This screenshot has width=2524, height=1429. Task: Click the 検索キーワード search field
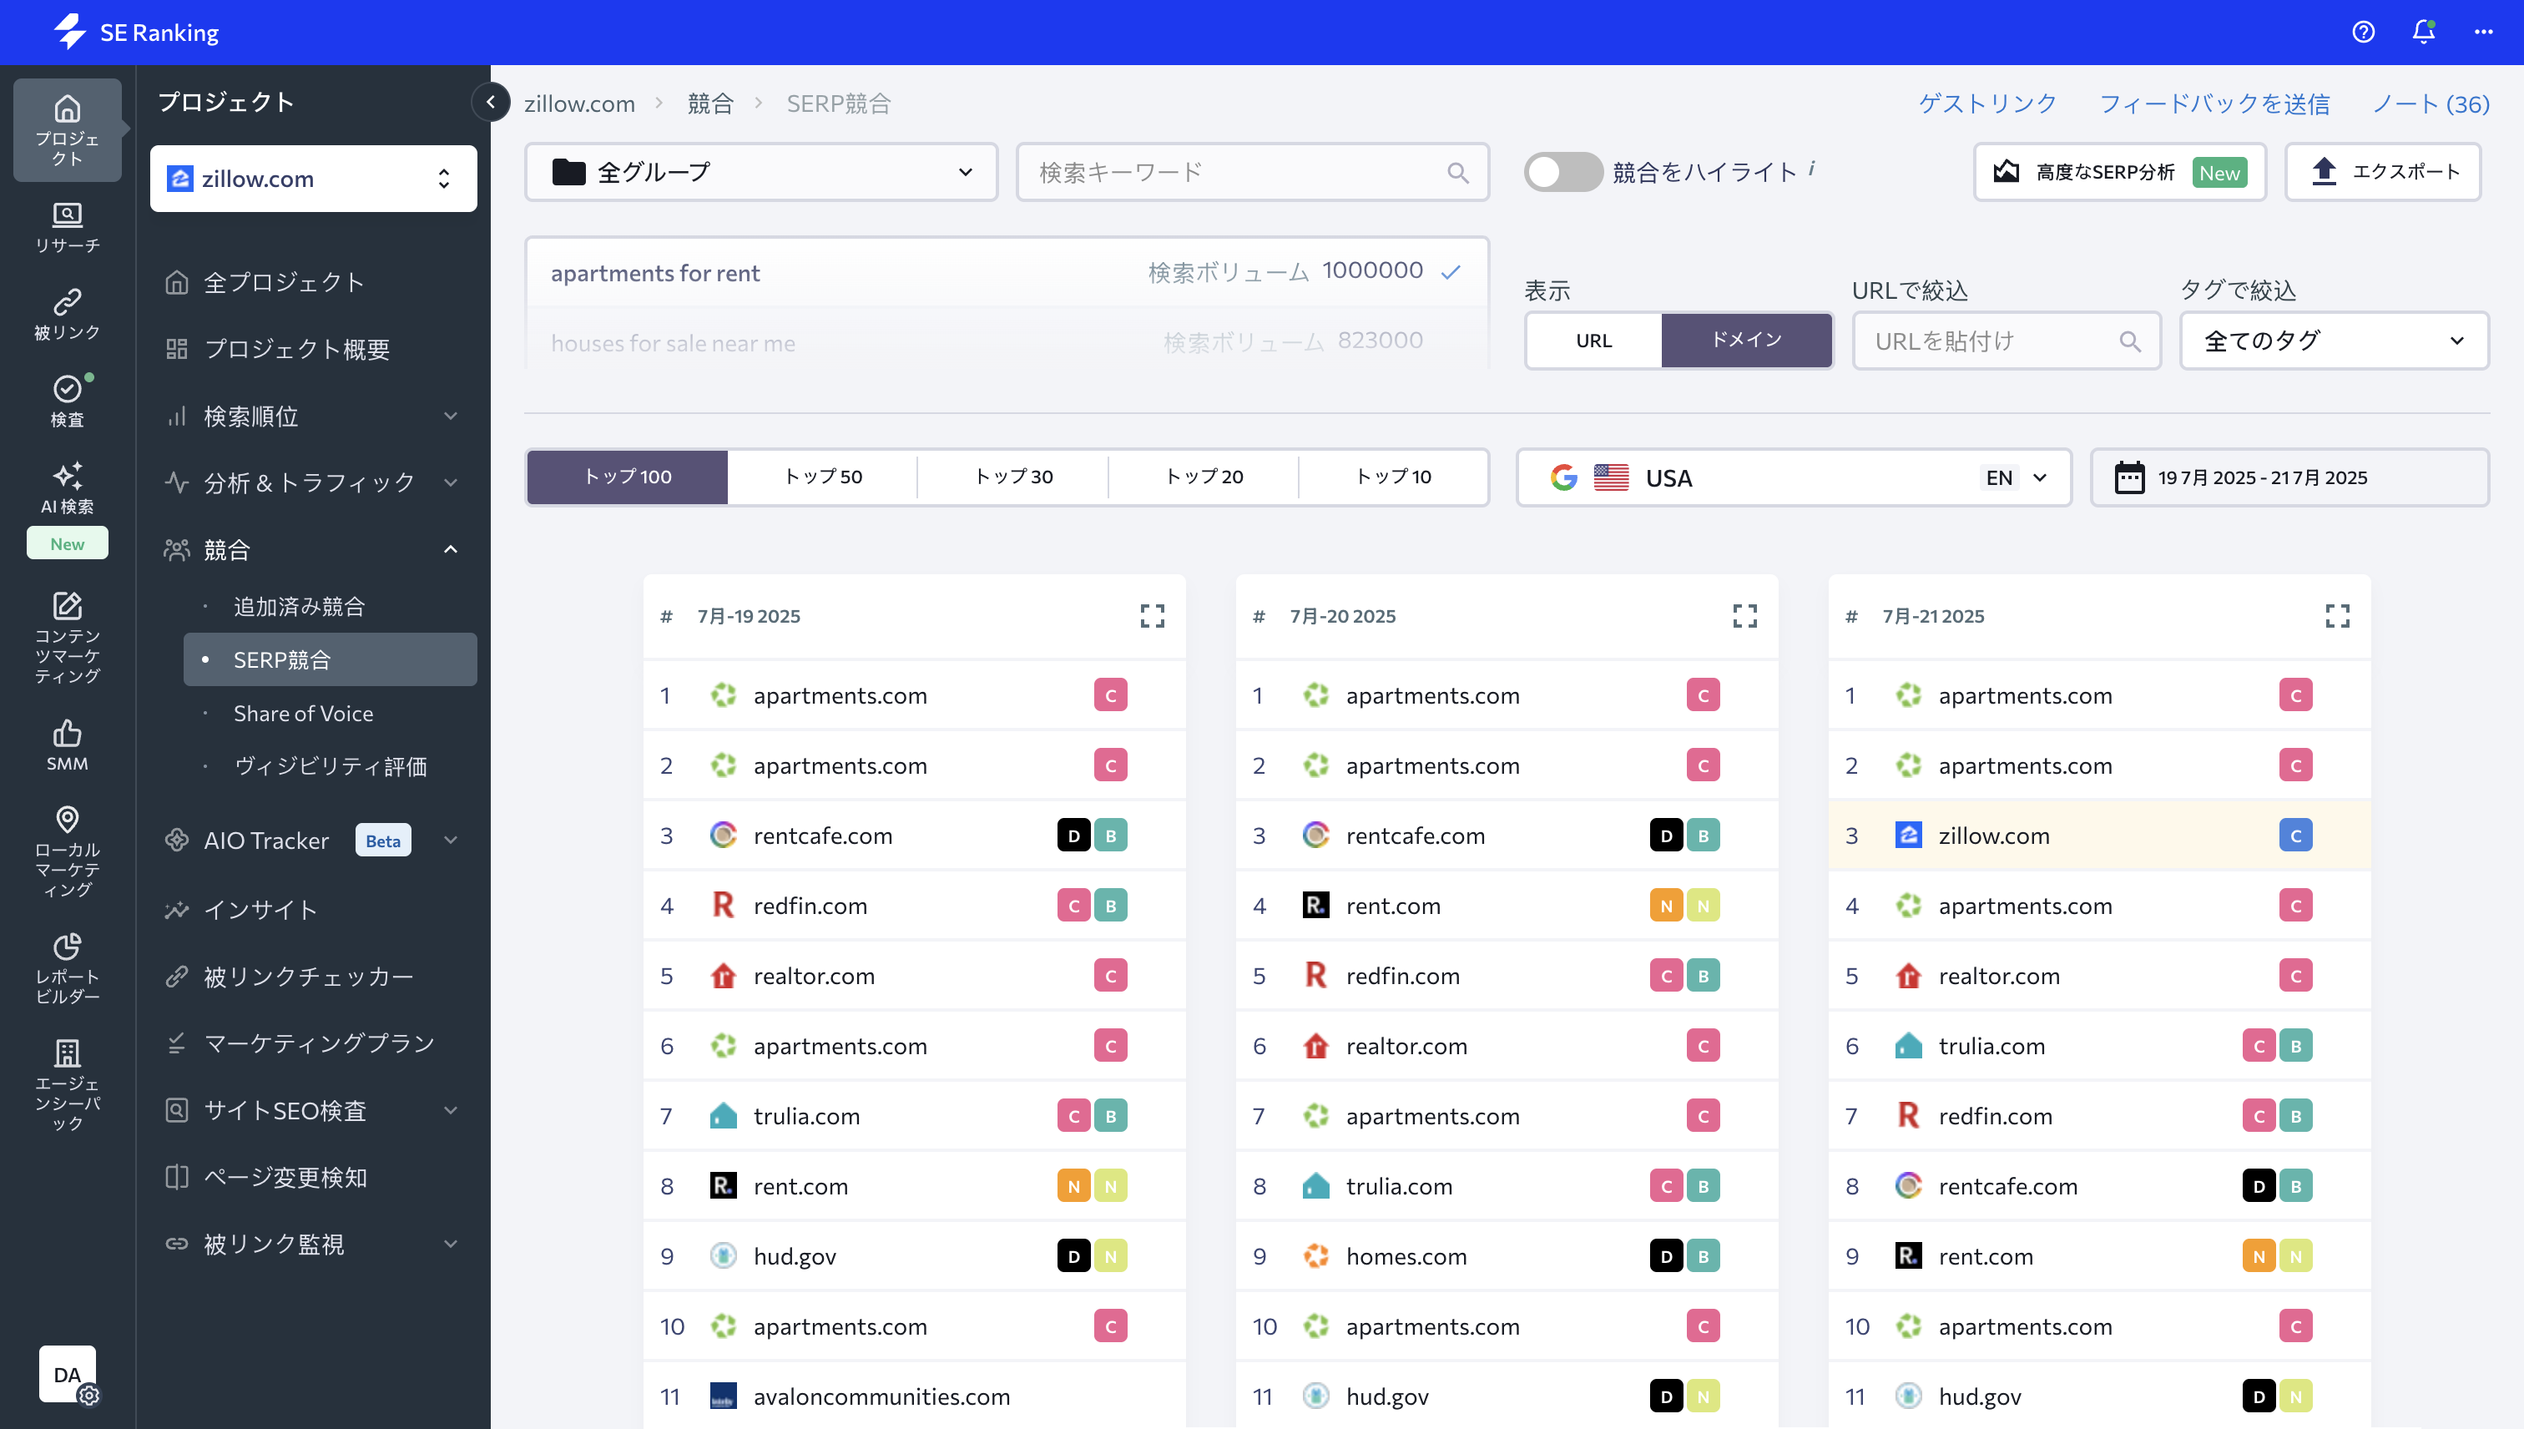click(x=1236, y=172)
